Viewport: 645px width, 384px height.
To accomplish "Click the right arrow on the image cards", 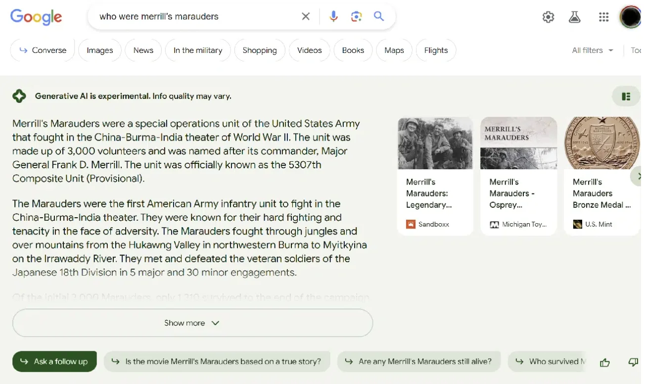I will [639, 176].
